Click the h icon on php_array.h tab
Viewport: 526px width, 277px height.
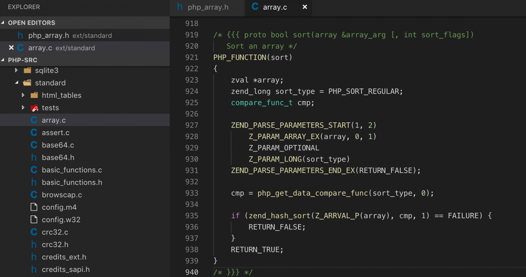(x=180, y=7)
